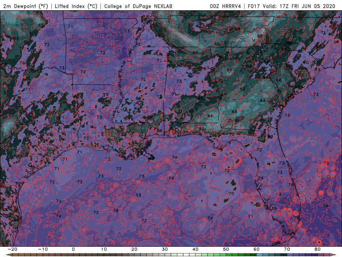
Task: Click the 0 color scale label
Action: [x=73, y=249]
